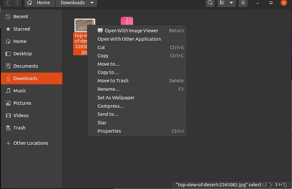The image size is (292, 189).
Task: Choose Open With Other Application
Action: coord(137,39)
